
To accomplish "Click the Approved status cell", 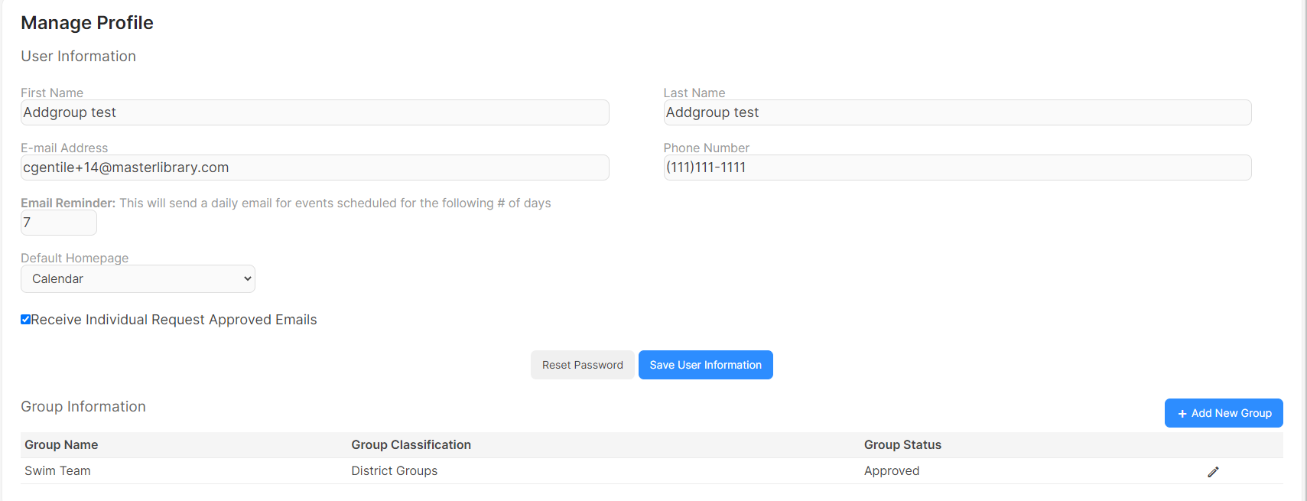I will point(892,471).
